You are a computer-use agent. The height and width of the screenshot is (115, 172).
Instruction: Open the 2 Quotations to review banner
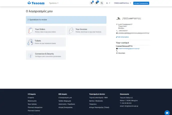point(66,20)
